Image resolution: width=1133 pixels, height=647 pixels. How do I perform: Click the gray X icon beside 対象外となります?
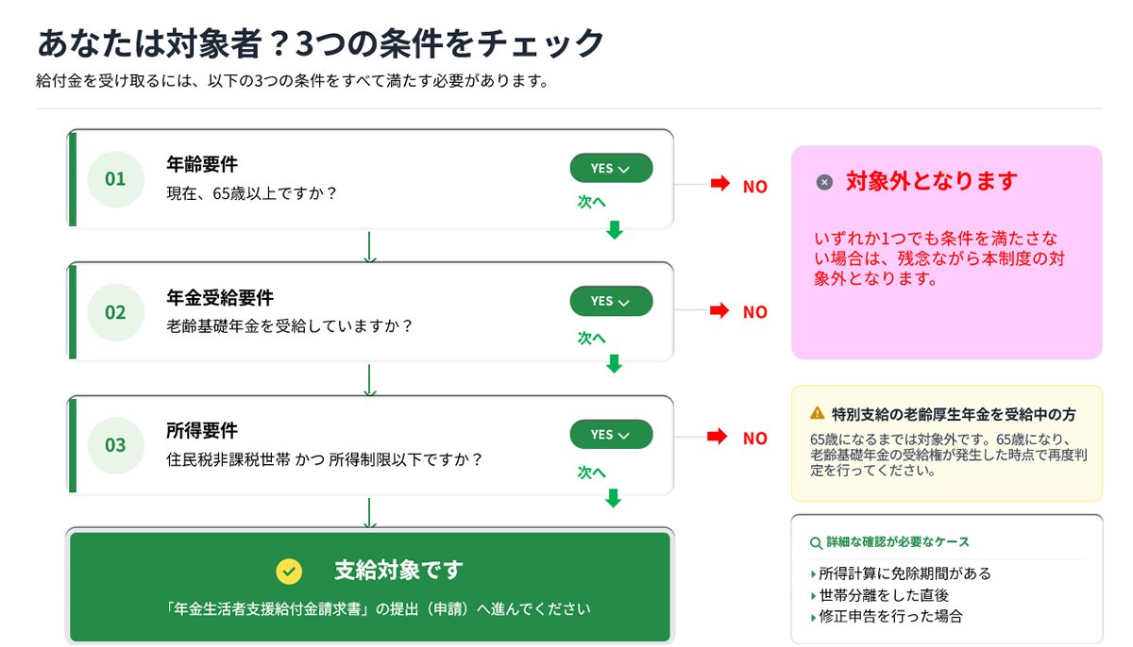tap(824, 182)
